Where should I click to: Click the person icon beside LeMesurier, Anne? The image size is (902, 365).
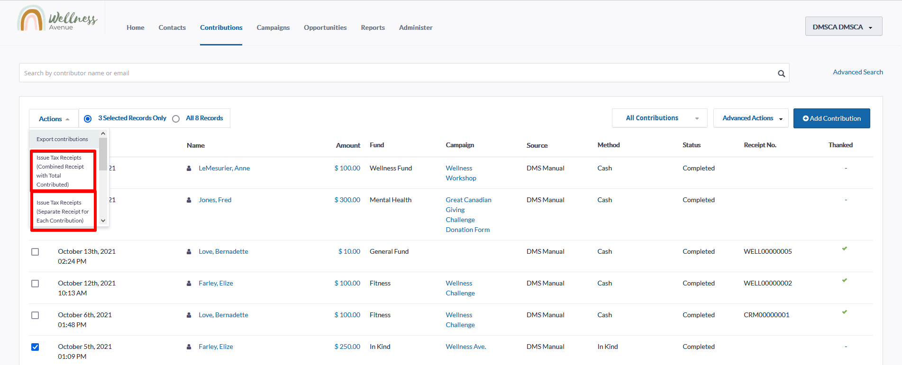point(189,168)
